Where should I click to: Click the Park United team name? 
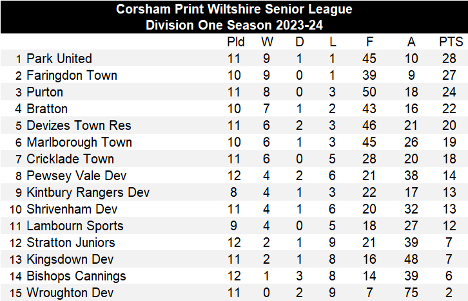(x=59, y=59)
